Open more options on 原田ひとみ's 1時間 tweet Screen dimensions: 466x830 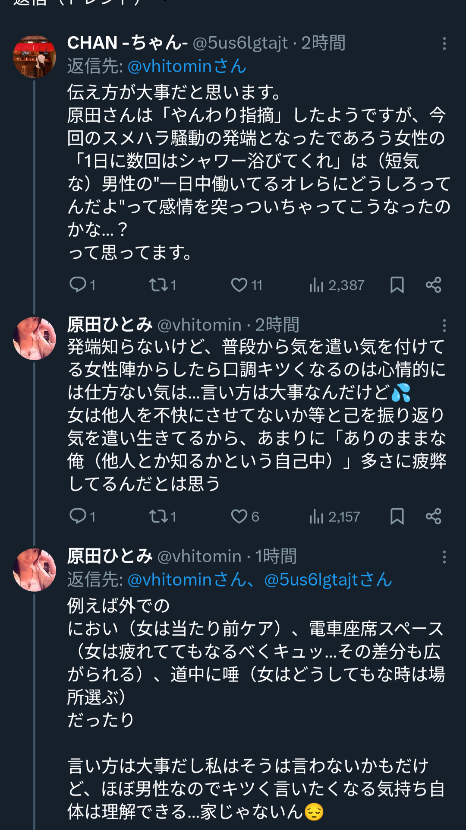point(444,557)
